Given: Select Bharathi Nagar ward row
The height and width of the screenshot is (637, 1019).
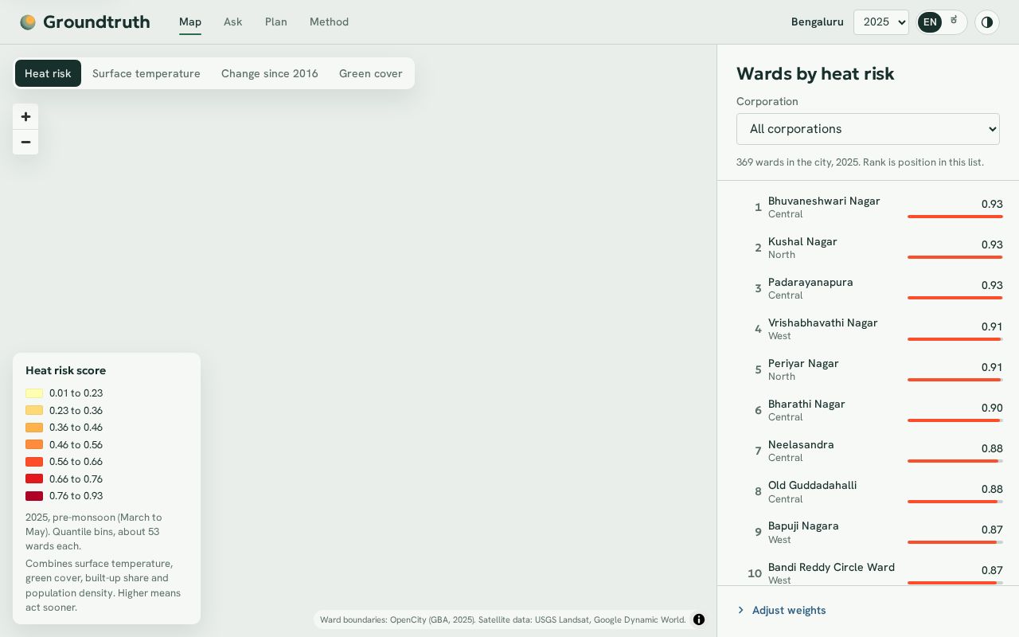Looking at the screenshot, I should [x=868, y=410].
